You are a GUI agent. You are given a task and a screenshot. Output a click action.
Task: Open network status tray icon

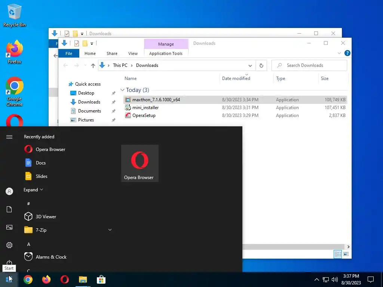[x=326, y=280]
